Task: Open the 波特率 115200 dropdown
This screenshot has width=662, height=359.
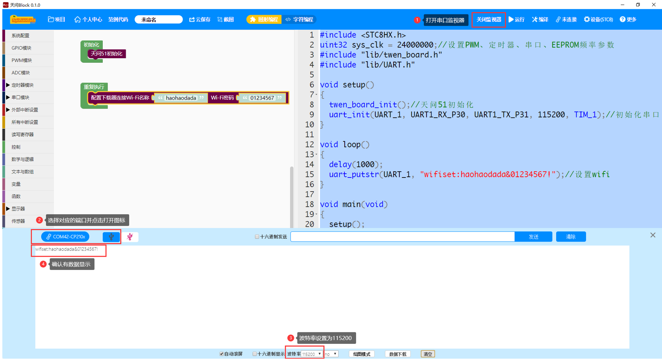Action: coord(312,354)
